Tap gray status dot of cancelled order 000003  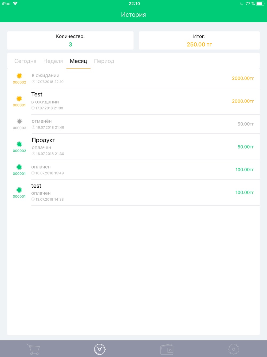[19, 121]
